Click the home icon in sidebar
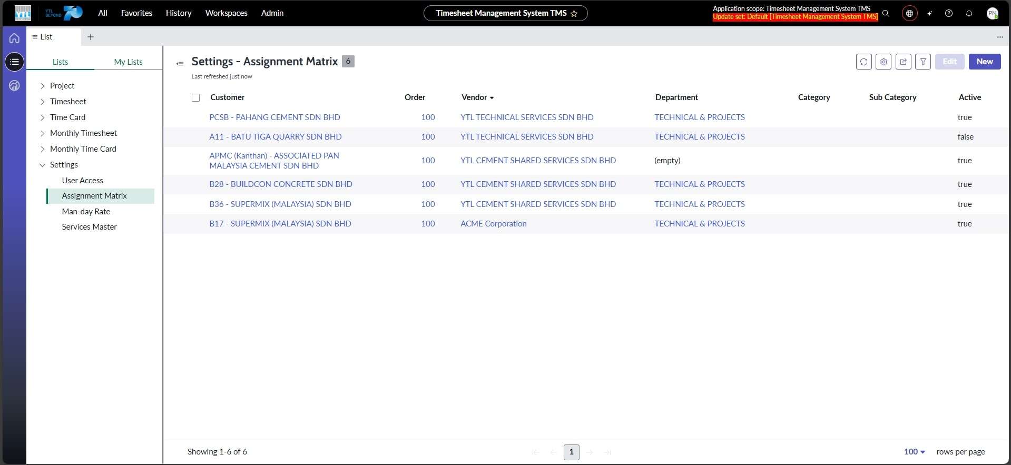 click(14, 38)
